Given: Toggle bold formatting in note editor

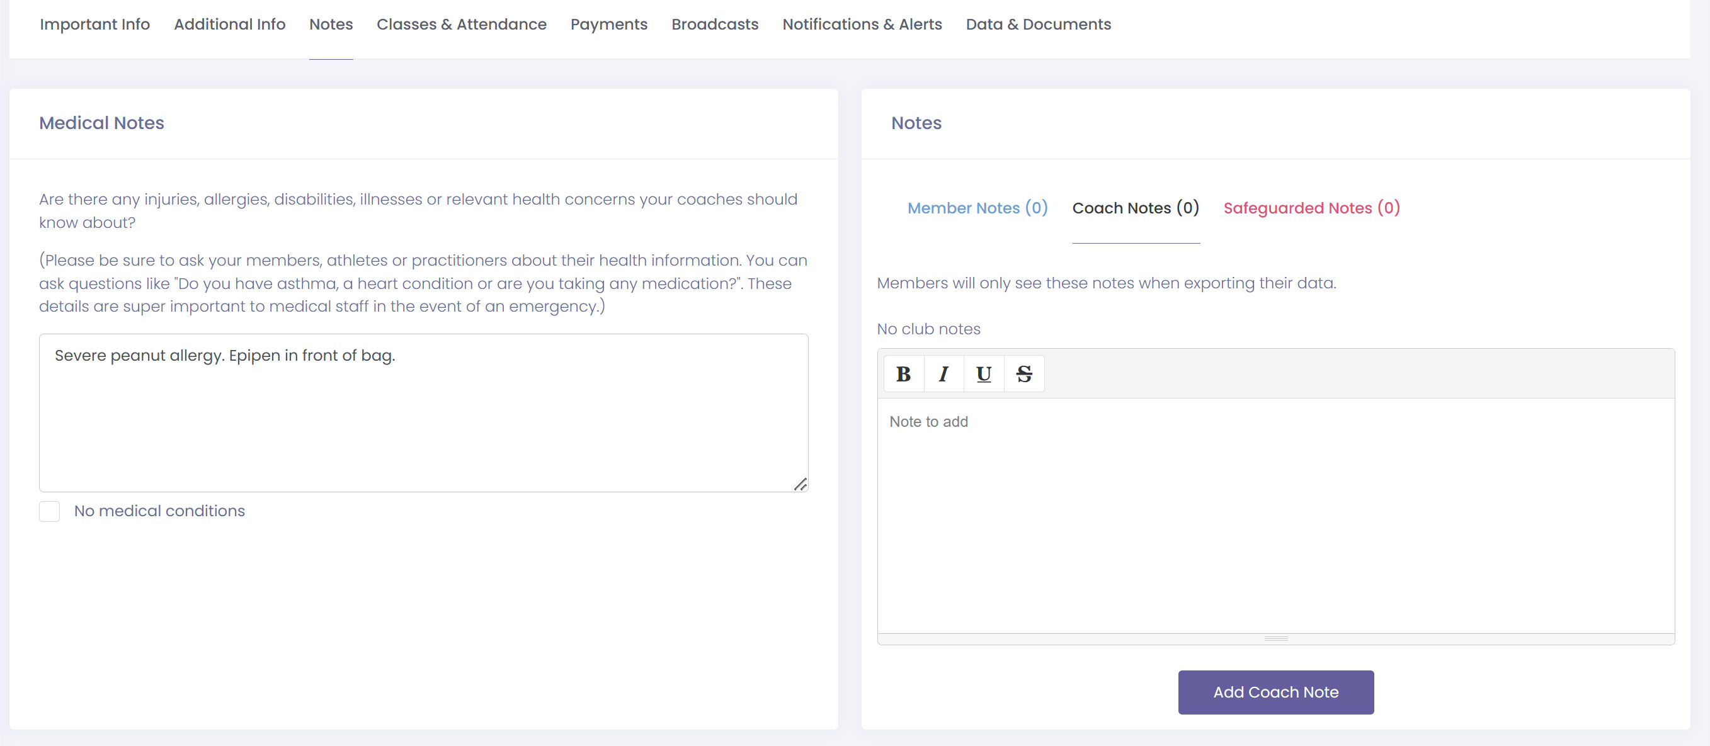Looking at the screenshot, I should (903, 375).
